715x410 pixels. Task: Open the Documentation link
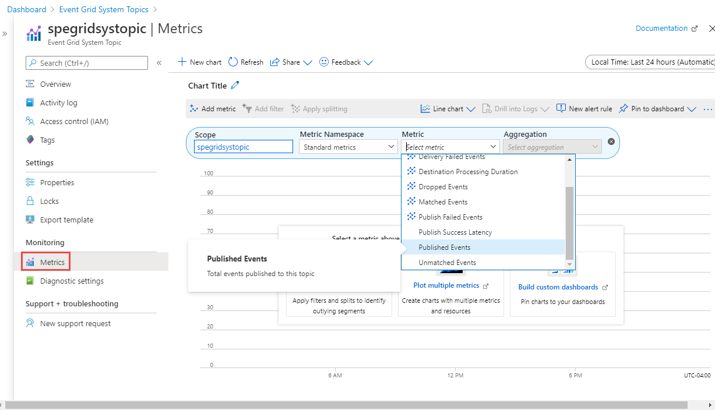click(661, 28)
